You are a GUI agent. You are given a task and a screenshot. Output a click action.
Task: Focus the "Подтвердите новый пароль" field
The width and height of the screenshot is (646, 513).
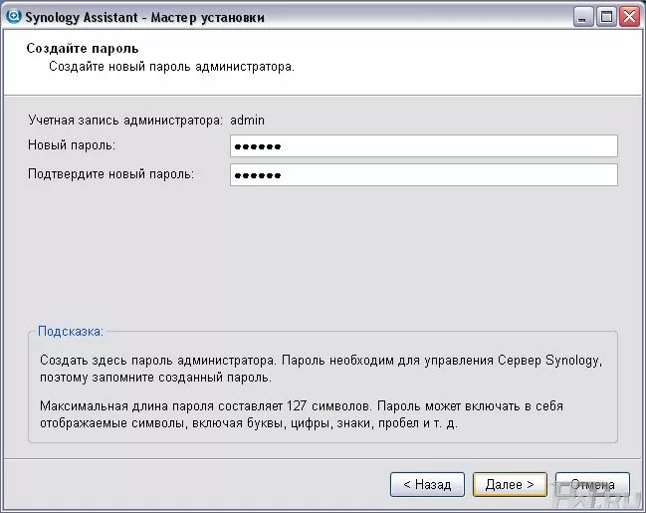pos(423,175)
